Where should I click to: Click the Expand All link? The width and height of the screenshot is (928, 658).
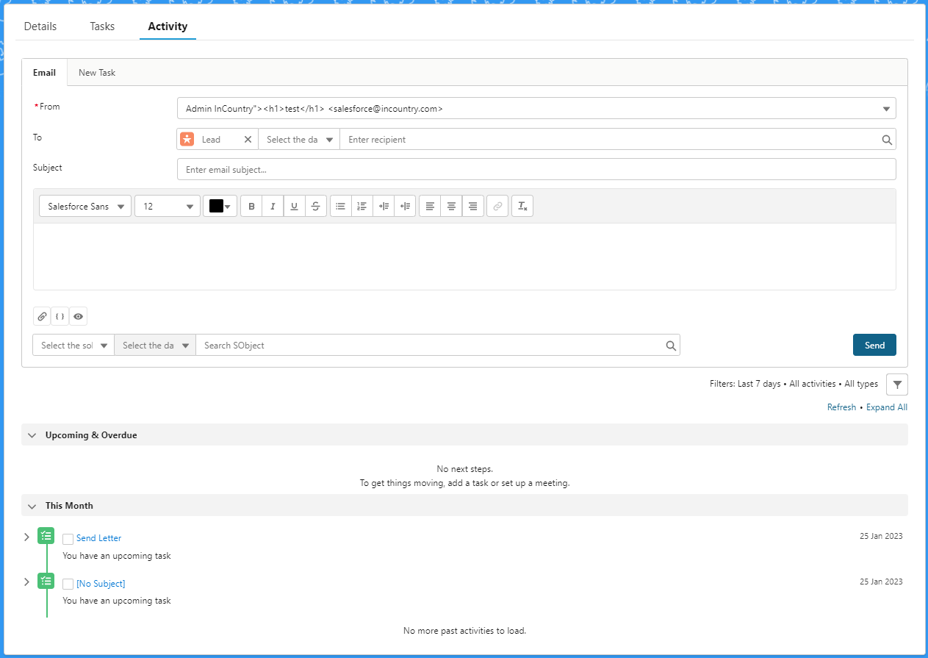[887, 407]
